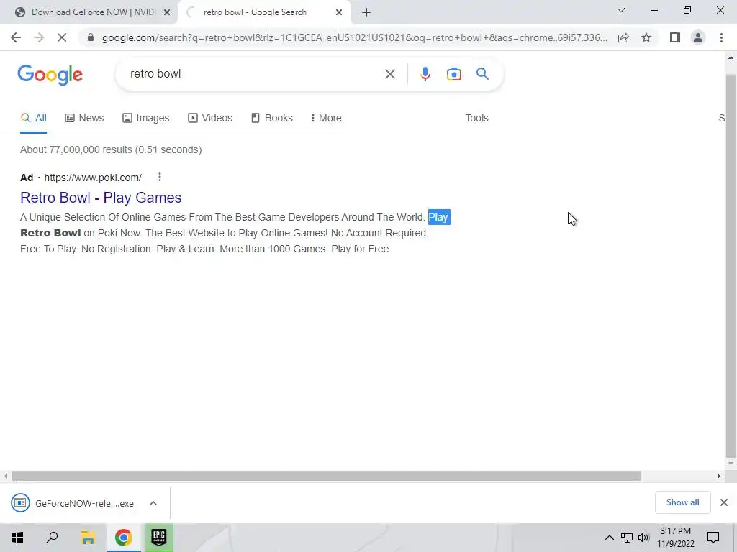Submit search with the magnifying glass icon
The height and width of the screenshot is (552, 737).
pos(482,74)
